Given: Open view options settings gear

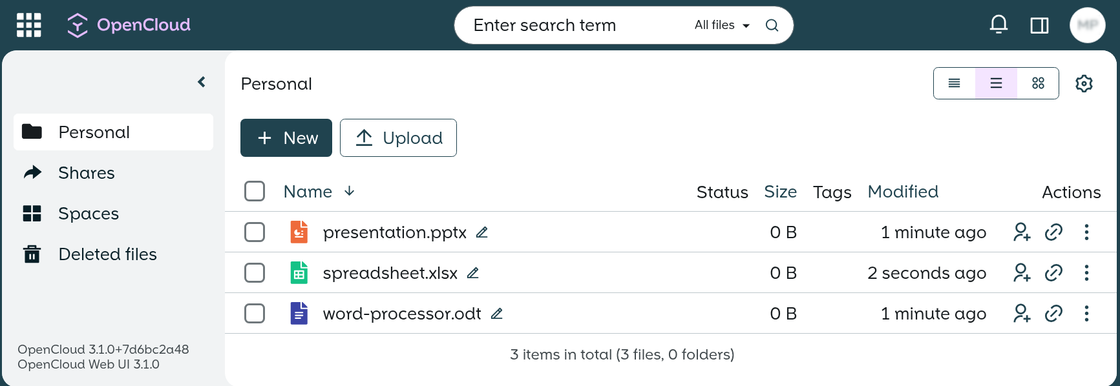Looking at the screenshot, I should tap(1084, 83).
